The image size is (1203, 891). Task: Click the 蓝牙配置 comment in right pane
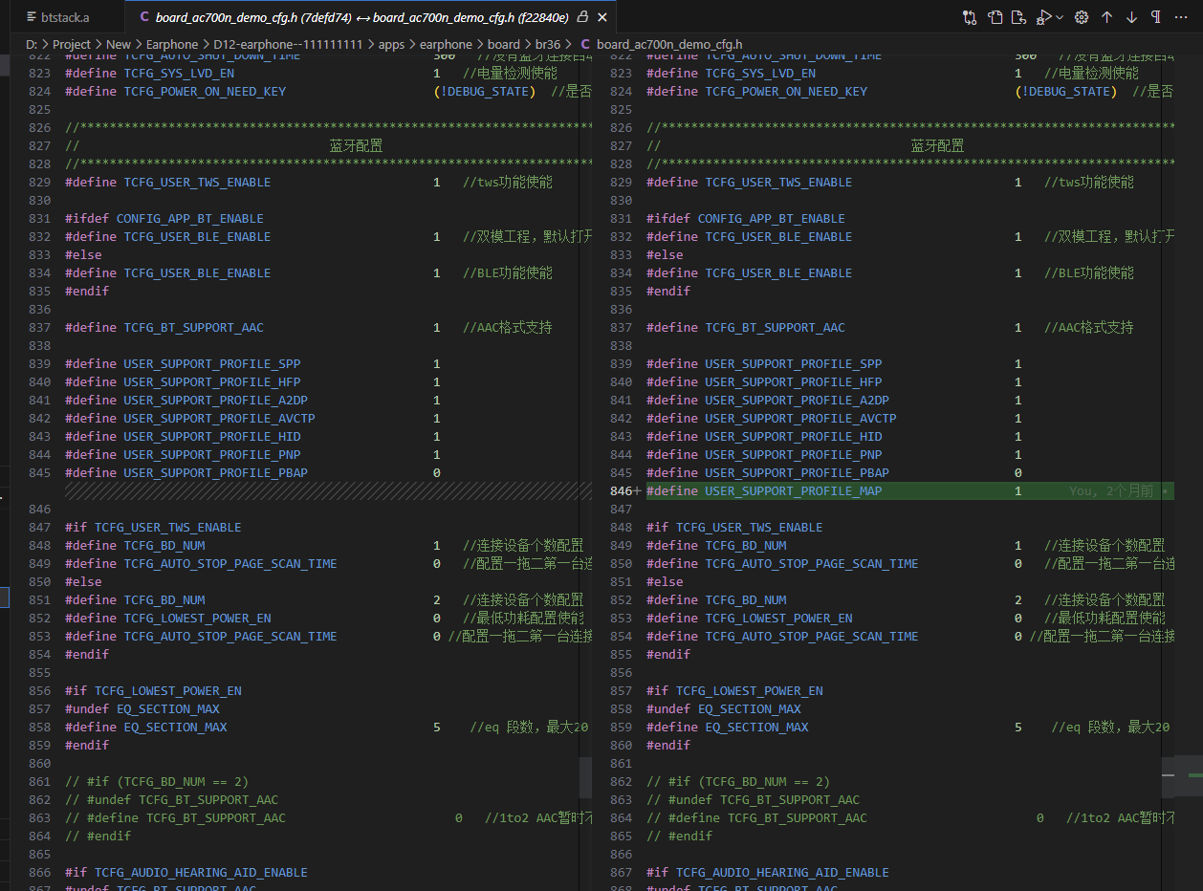click(x=937, y=145)
